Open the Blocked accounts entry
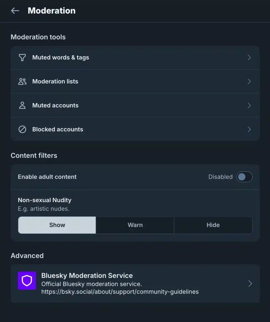Viewport: 270px width, 322px height. pos(135,129)
